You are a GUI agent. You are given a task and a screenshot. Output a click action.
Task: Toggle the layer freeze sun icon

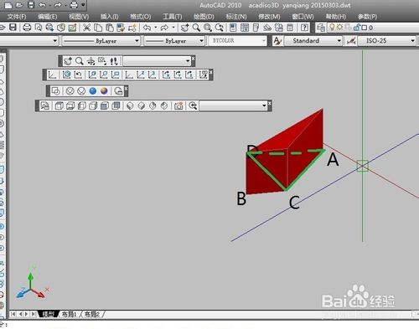click(x=339, y=27)
